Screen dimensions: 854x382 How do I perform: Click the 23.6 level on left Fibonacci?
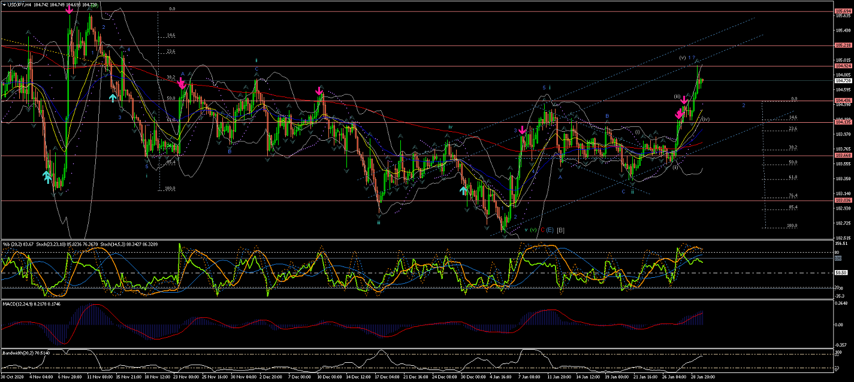[x=171, y=51]
